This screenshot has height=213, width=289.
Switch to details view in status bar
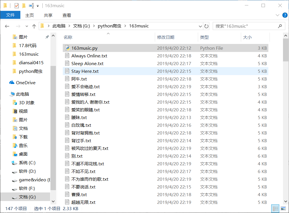tap(276, 209)
